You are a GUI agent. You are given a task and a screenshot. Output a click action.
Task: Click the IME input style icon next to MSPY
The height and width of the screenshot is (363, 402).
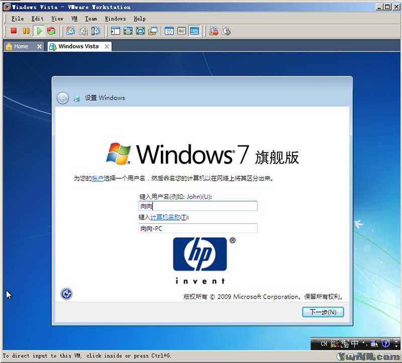[345, 343]
